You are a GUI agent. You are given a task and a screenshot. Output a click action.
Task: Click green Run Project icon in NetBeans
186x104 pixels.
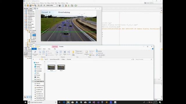click(x=69, y=5)
